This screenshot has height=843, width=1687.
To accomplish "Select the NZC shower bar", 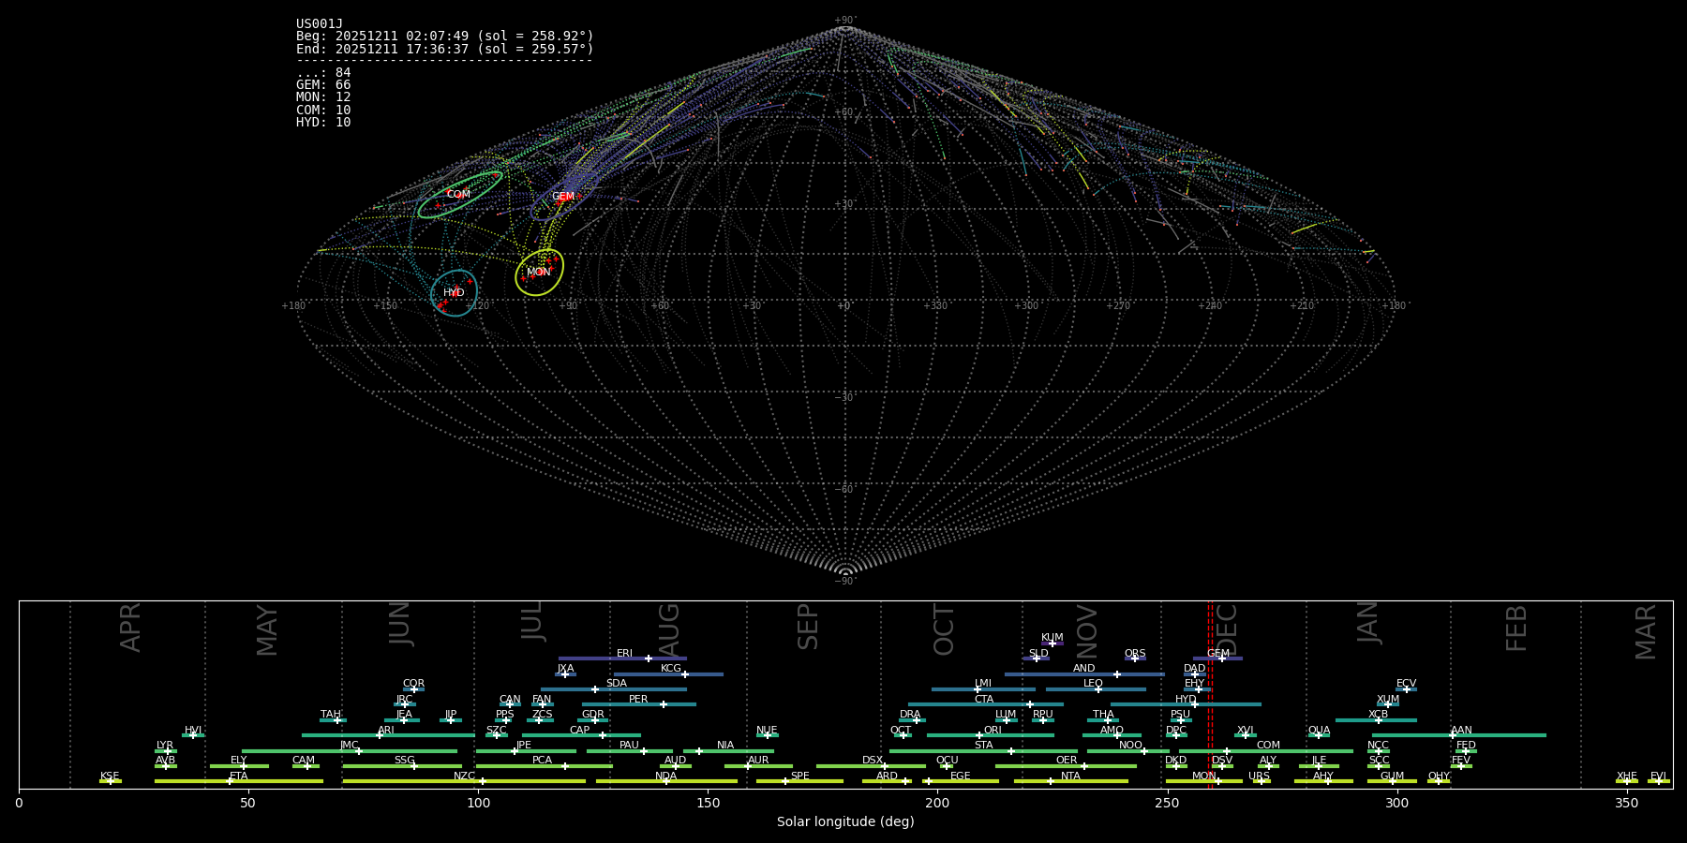I will pyautogui.click(x=464, y=781).
